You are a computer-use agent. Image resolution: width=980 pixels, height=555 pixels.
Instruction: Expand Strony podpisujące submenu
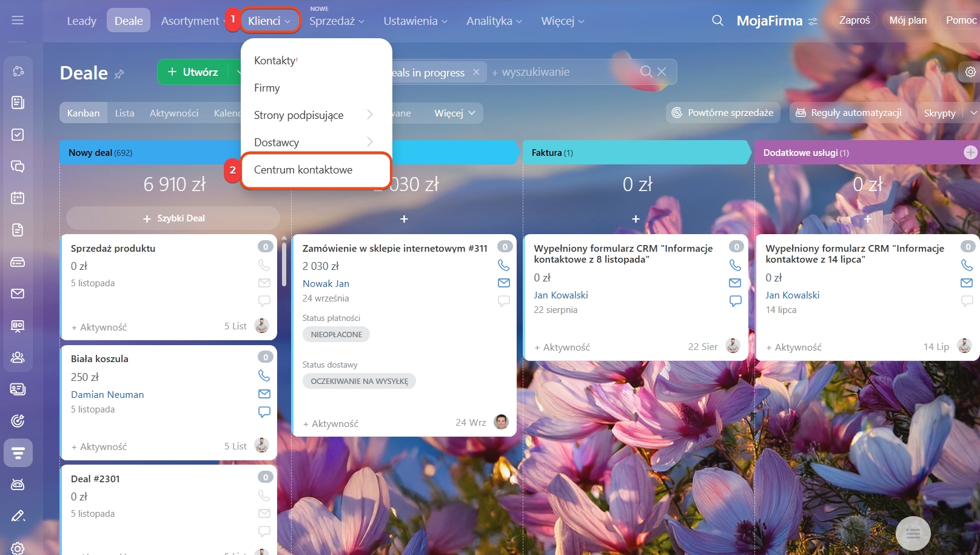(x=369, y=115)
